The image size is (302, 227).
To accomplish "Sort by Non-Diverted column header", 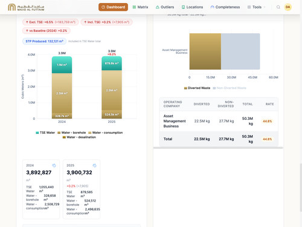I will click(x=226, y=104).
